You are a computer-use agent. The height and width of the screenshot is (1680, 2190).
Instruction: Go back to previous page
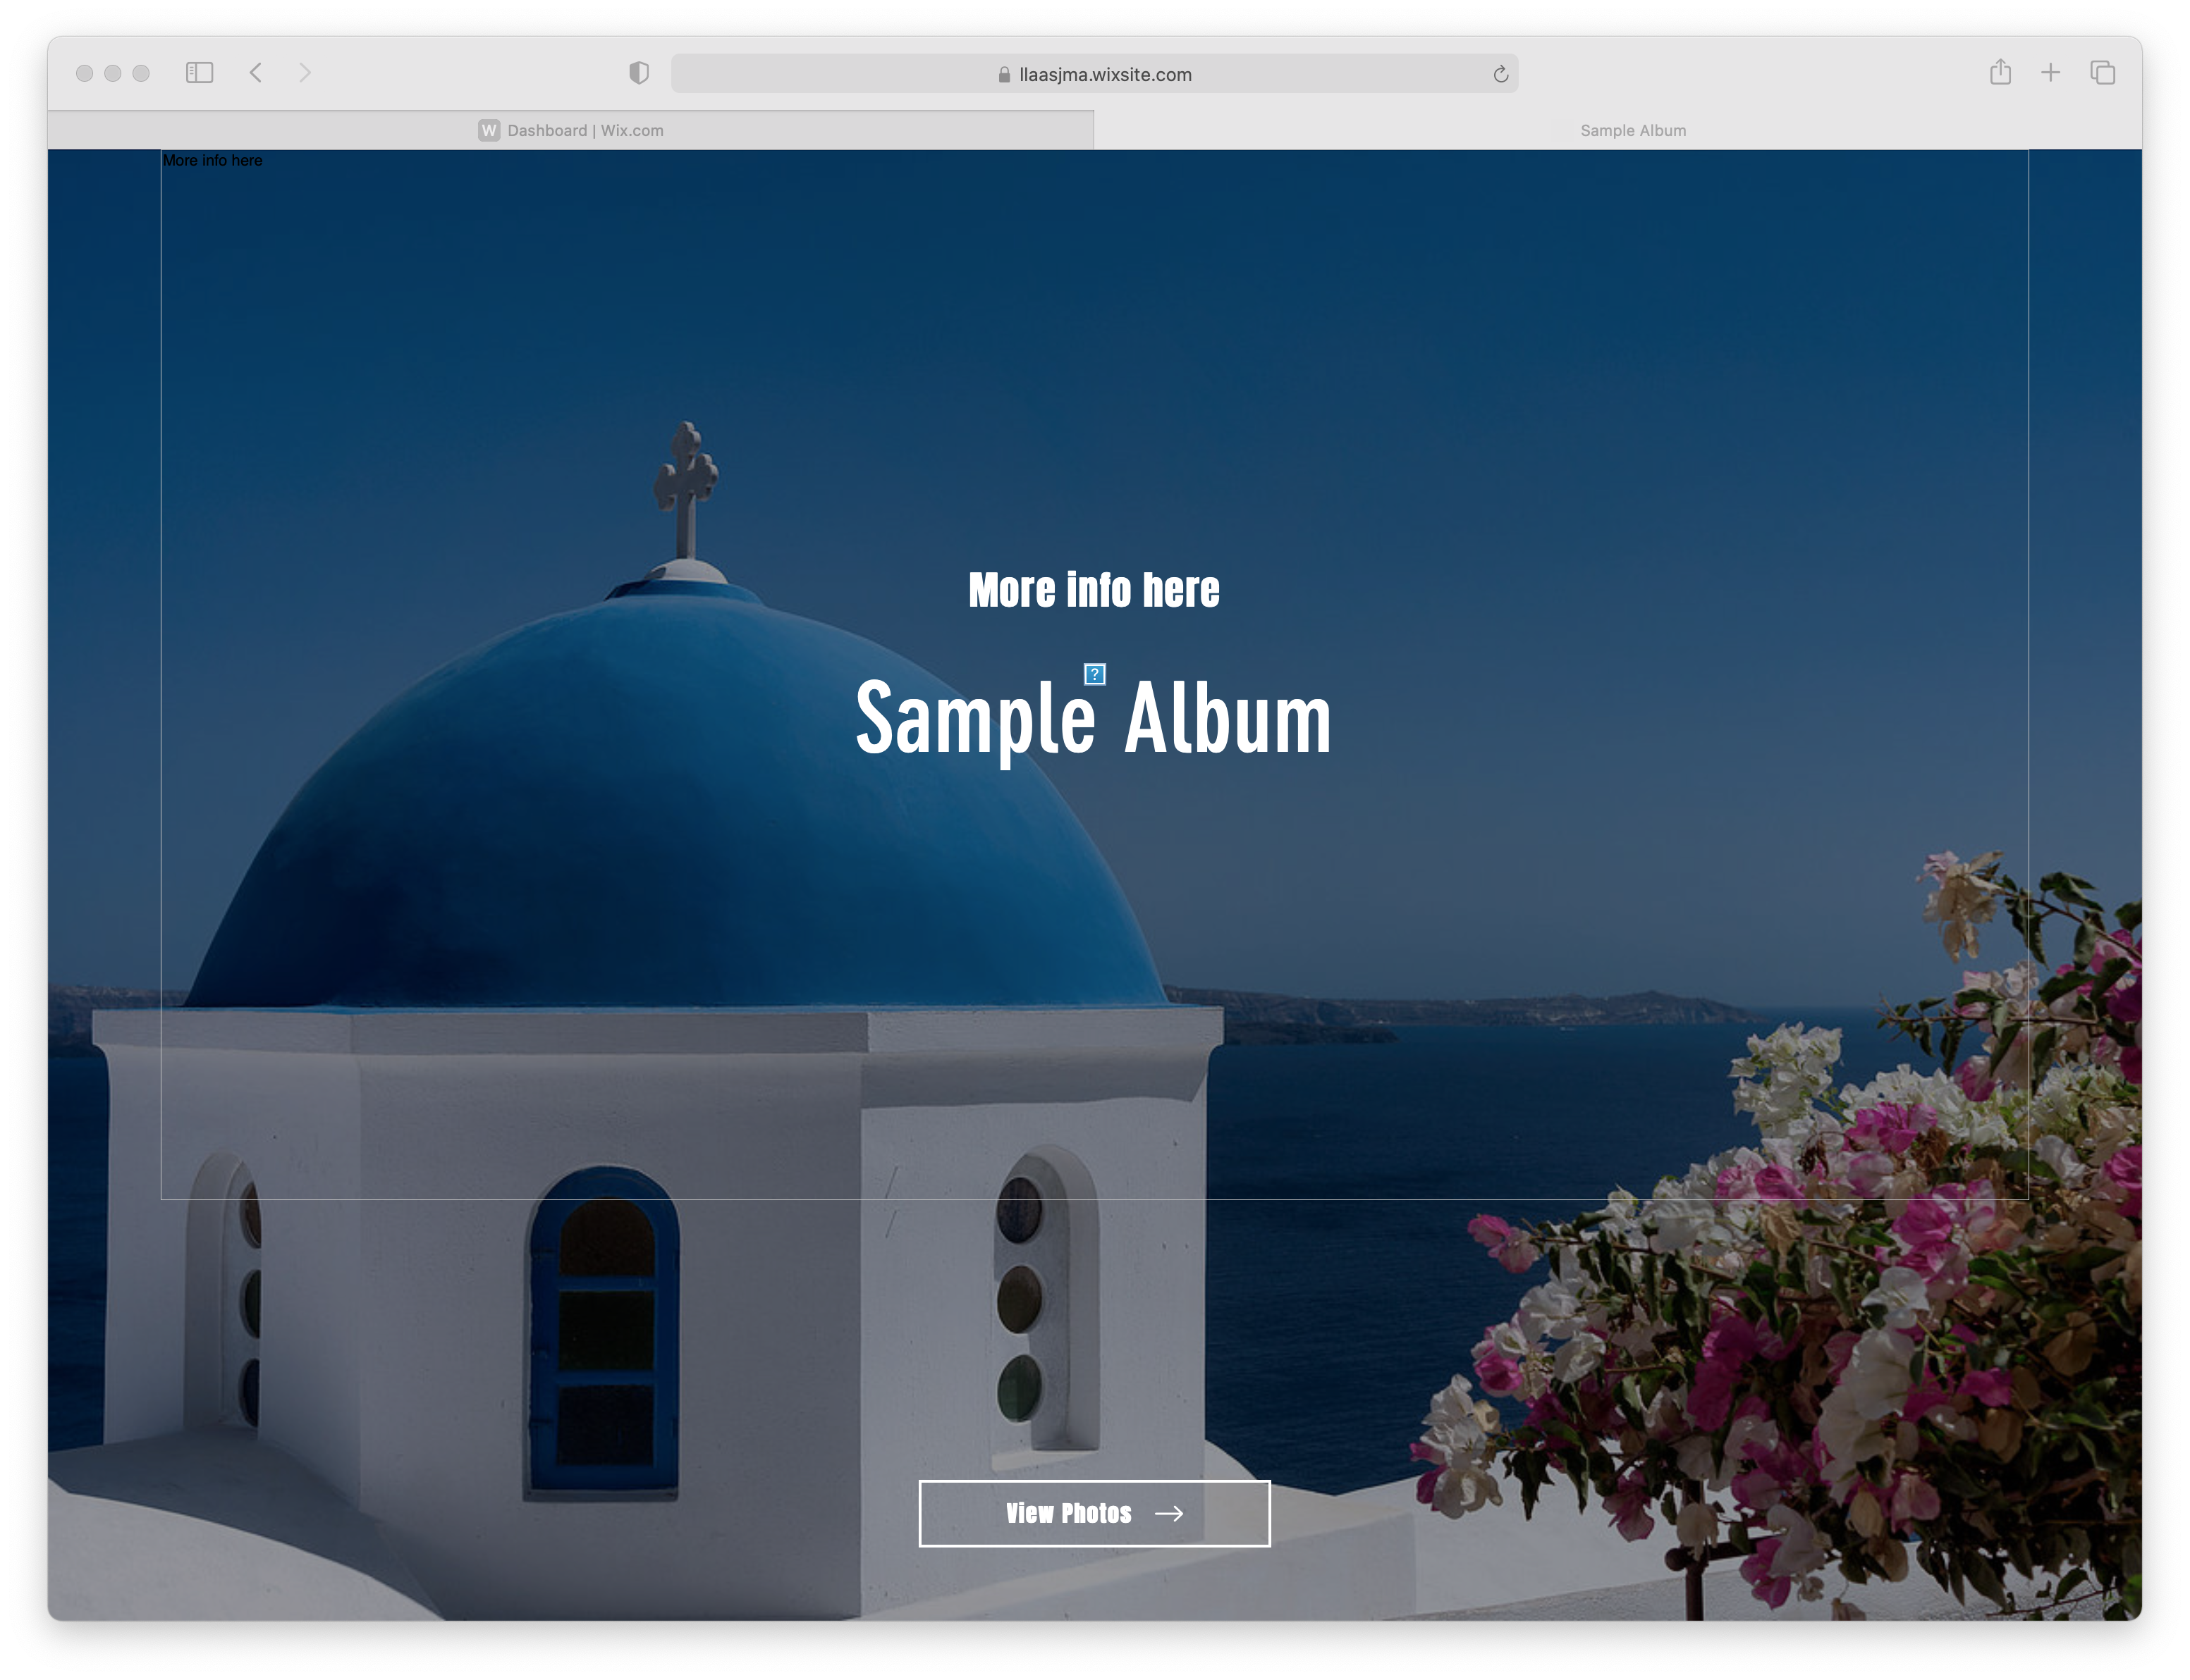click(x=256, y=73)
